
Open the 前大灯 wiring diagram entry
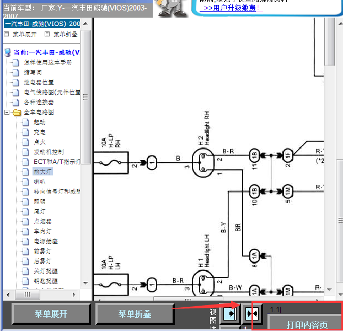click(x=42, y=172)
